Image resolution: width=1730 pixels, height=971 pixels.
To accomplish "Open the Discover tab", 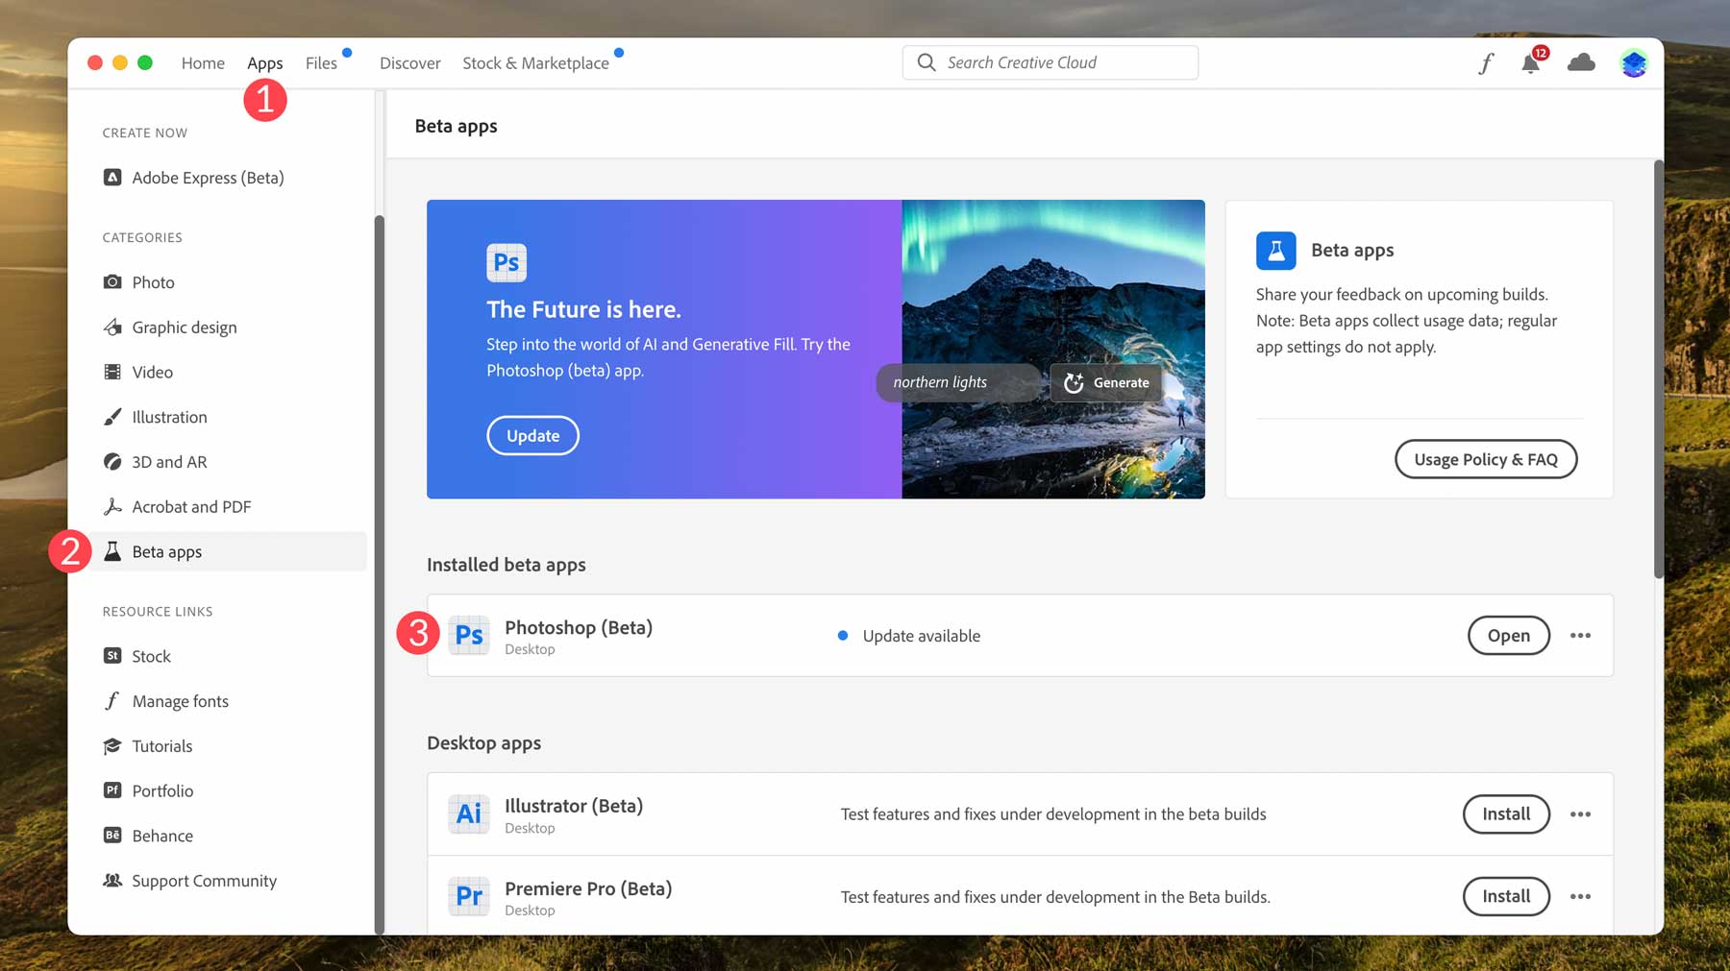I will 410,63.
